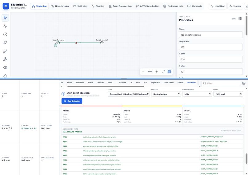Zoom in with the plus icon
Image resolution: width=248 pixels, height=175 pixels.
(156, 71)
